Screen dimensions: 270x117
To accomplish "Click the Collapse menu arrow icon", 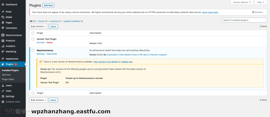I will pos(3,102).
